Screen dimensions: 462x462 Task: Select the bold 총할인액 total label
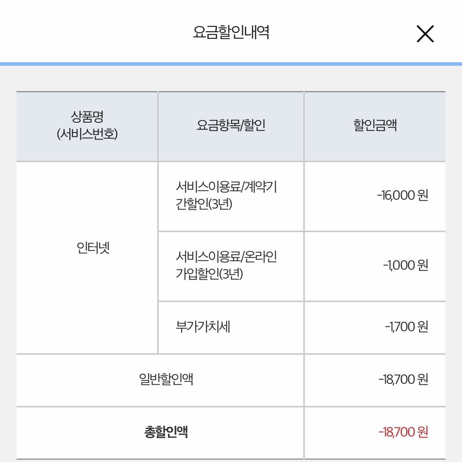pyautogui.click(x=166, y=432)
